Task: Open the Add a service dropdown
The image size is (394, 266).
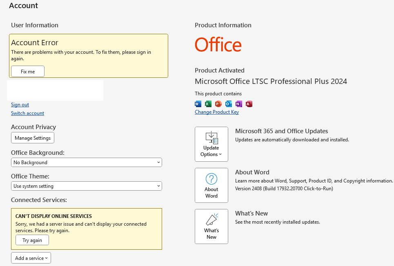Action: pyautogui.click(x=31, y=258)
